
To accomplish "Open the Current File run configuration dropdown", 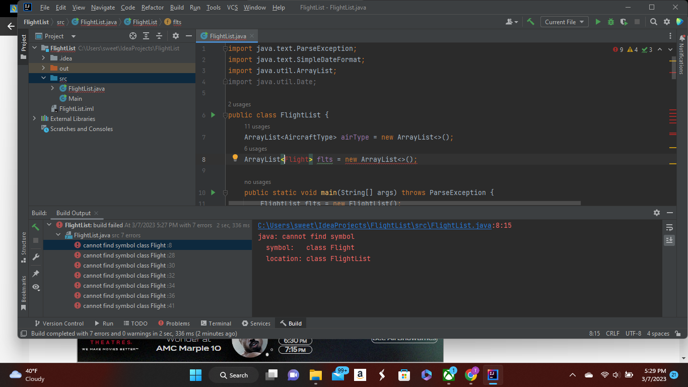I will (564, 22).
